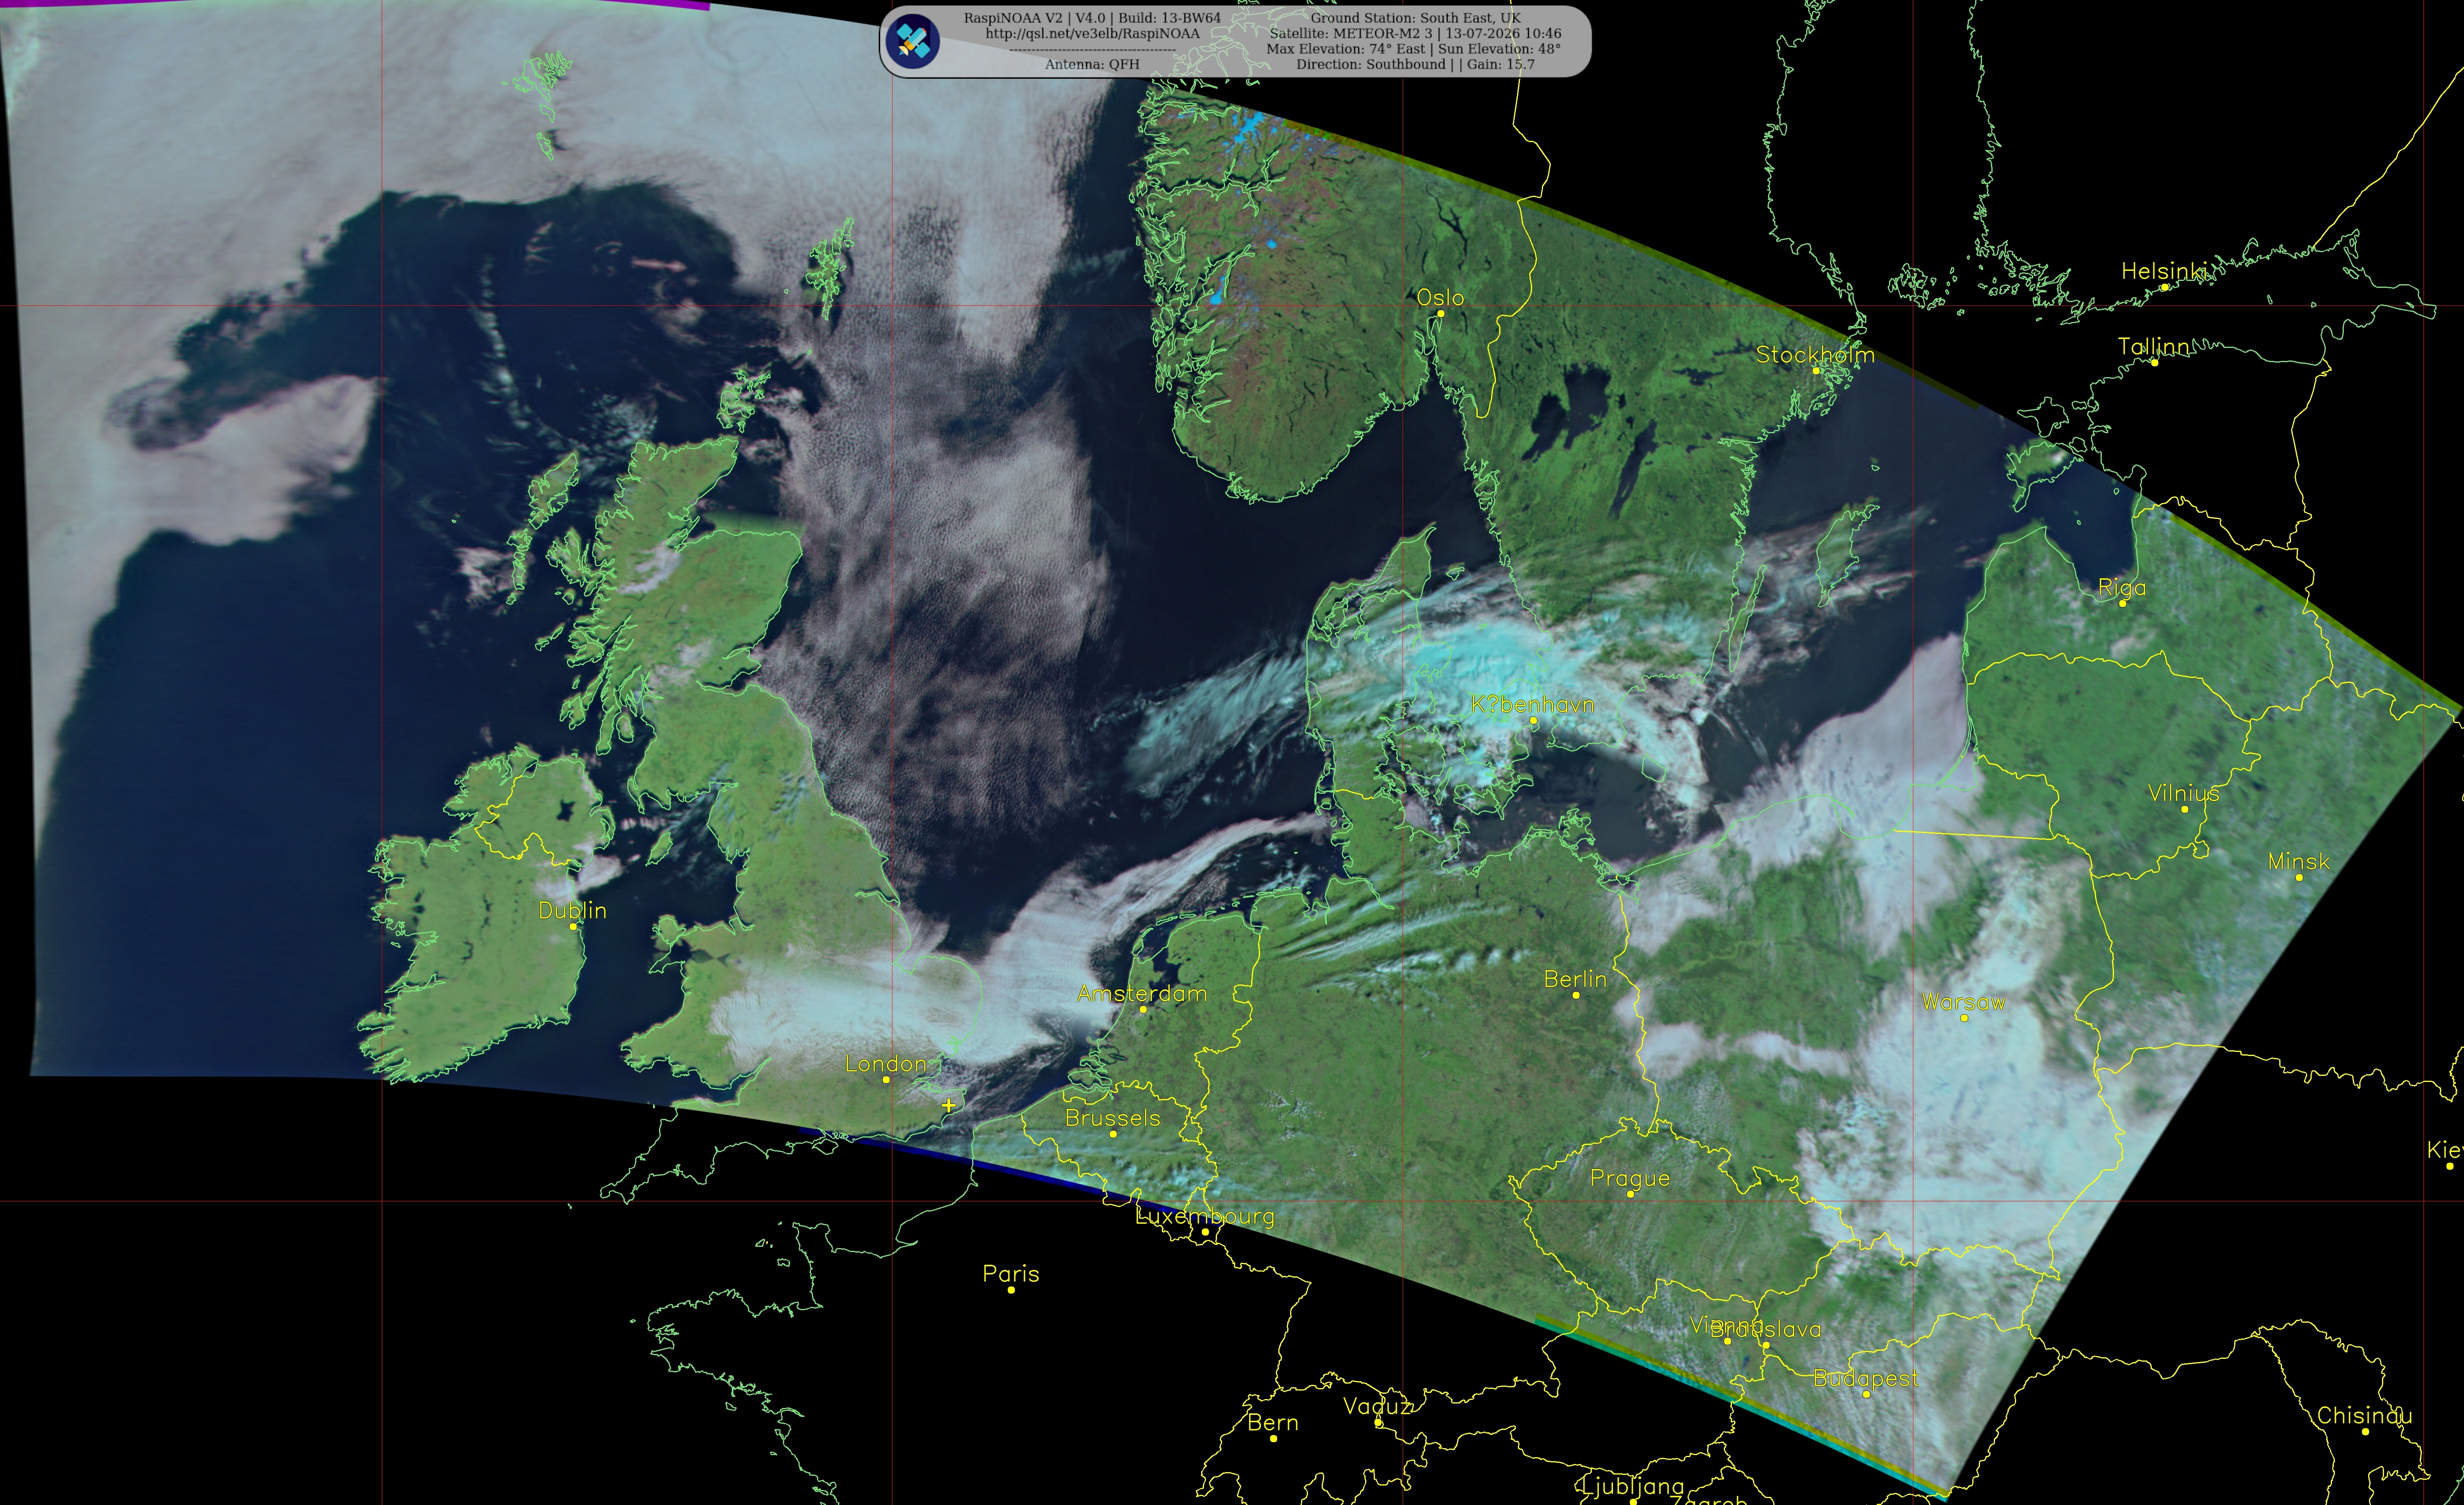Click the Bern city label
This screenshot has width=2464, height=1505.
(1273, 1422)
